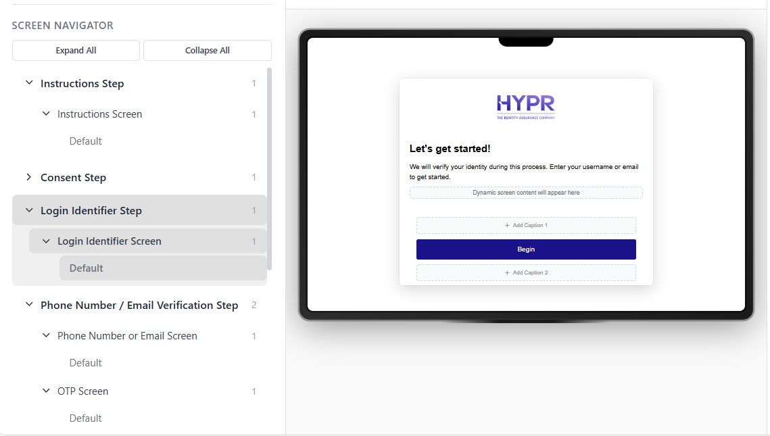Click the Add Caption 2 placeholder

tap(526, 272)
